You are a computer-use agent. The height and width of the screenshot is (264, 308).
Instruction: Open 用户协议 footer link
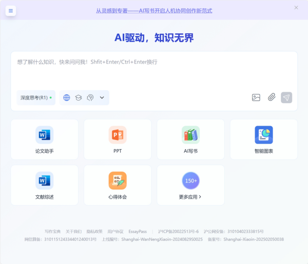(115, 231)
